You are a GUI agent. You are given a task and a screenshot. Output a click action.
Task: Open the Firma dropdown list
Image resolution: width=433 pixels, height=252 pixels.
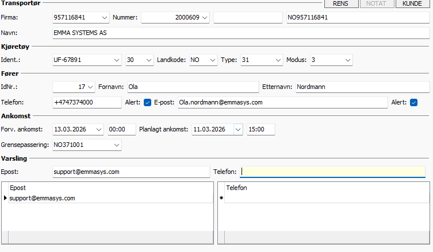coord(104,18)
